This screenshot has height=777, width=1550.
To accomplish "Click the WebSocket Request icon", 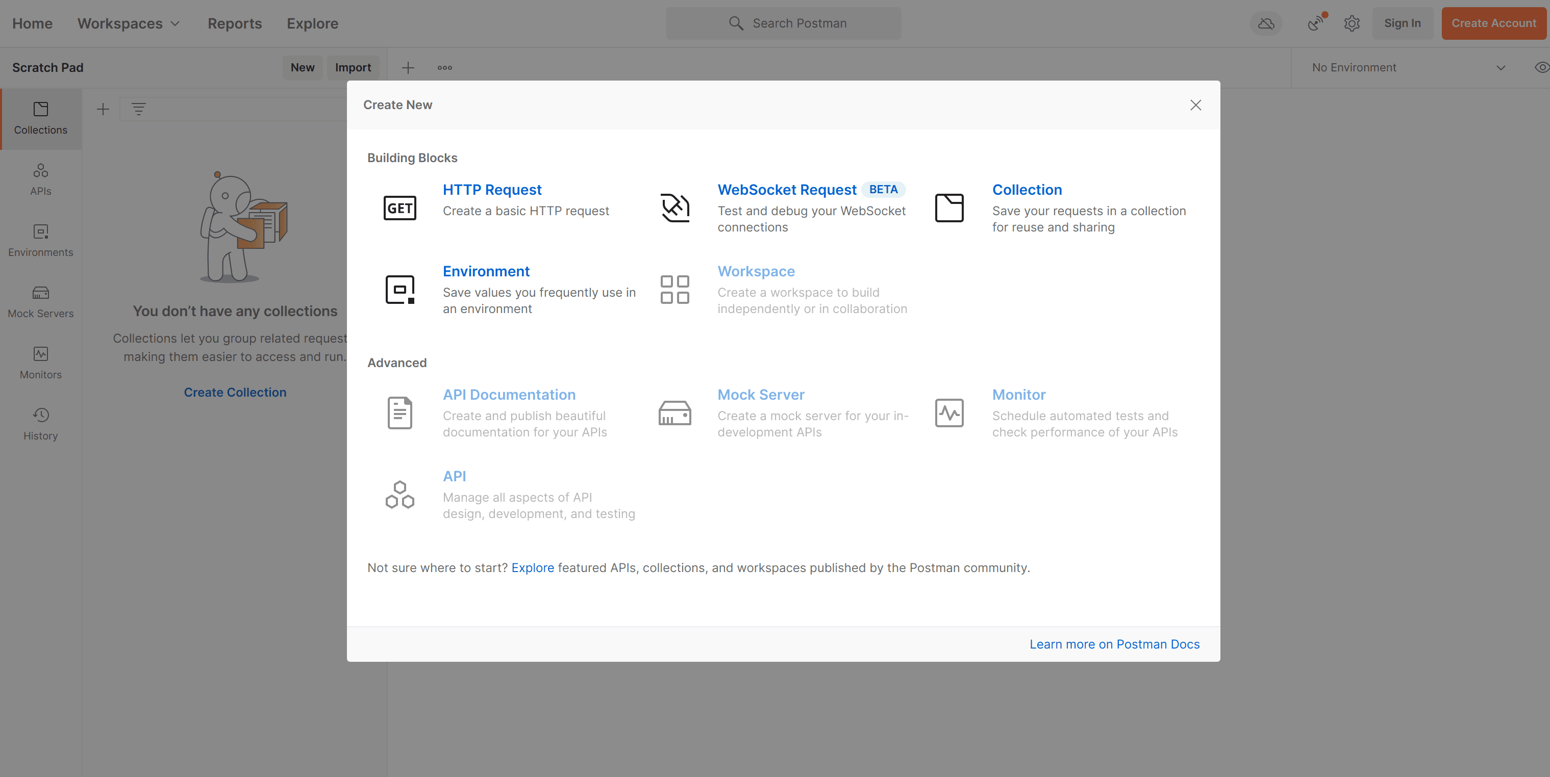I will click(x=674, y=208).
